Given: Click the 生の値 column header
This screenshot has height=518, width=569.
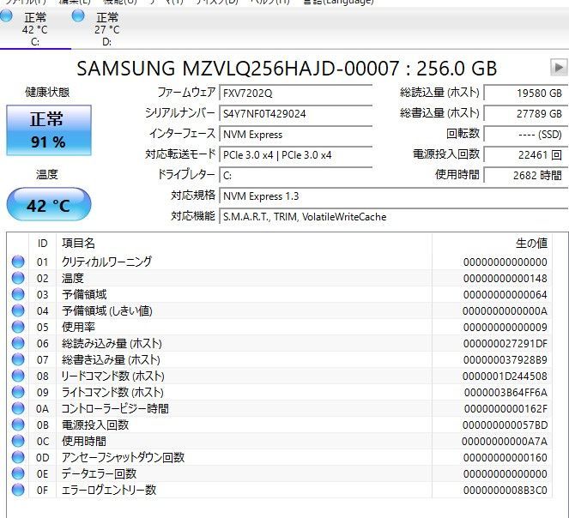Looking at the screenshot, I should (x=532, y=244).
